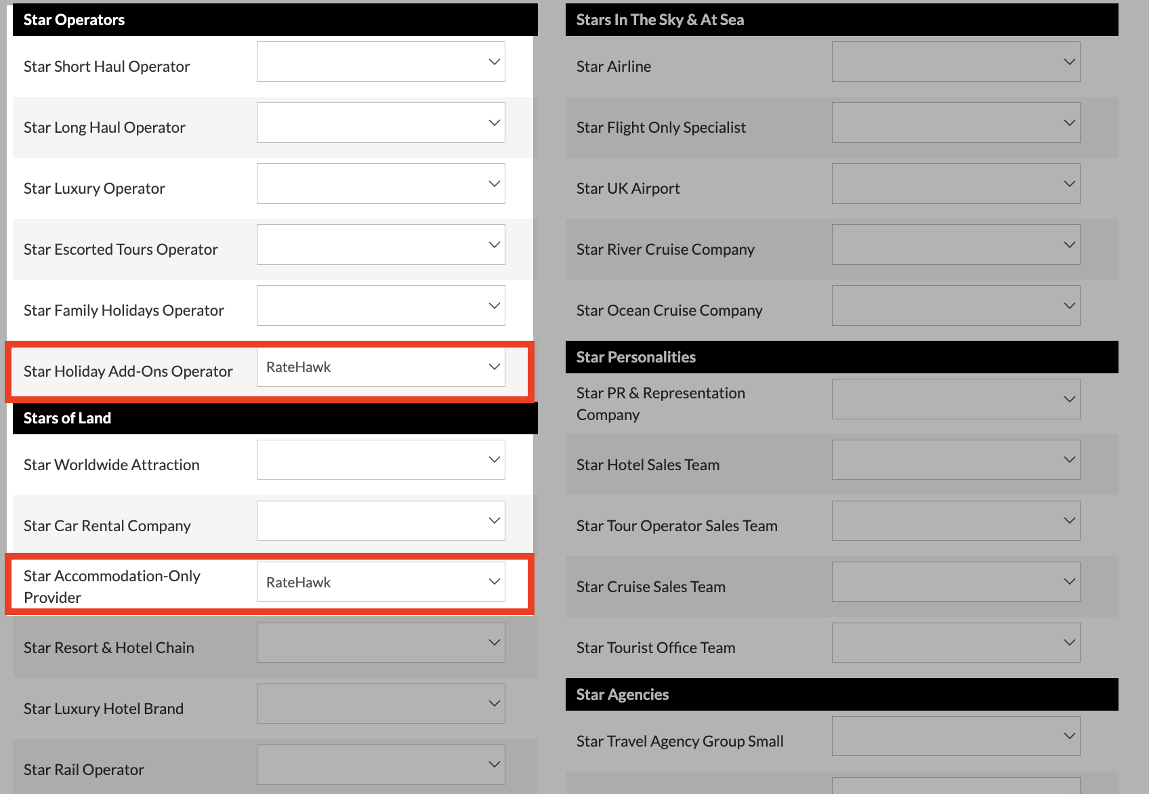Choose a Star Ocean Cruise Company option
The width and height of the screenshot is (1149, 794).
955,306
